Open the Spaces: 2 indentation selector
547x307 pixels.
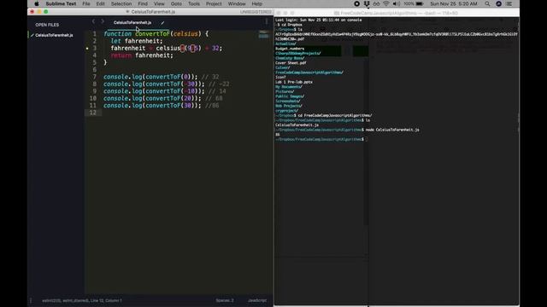click(225, 300)
